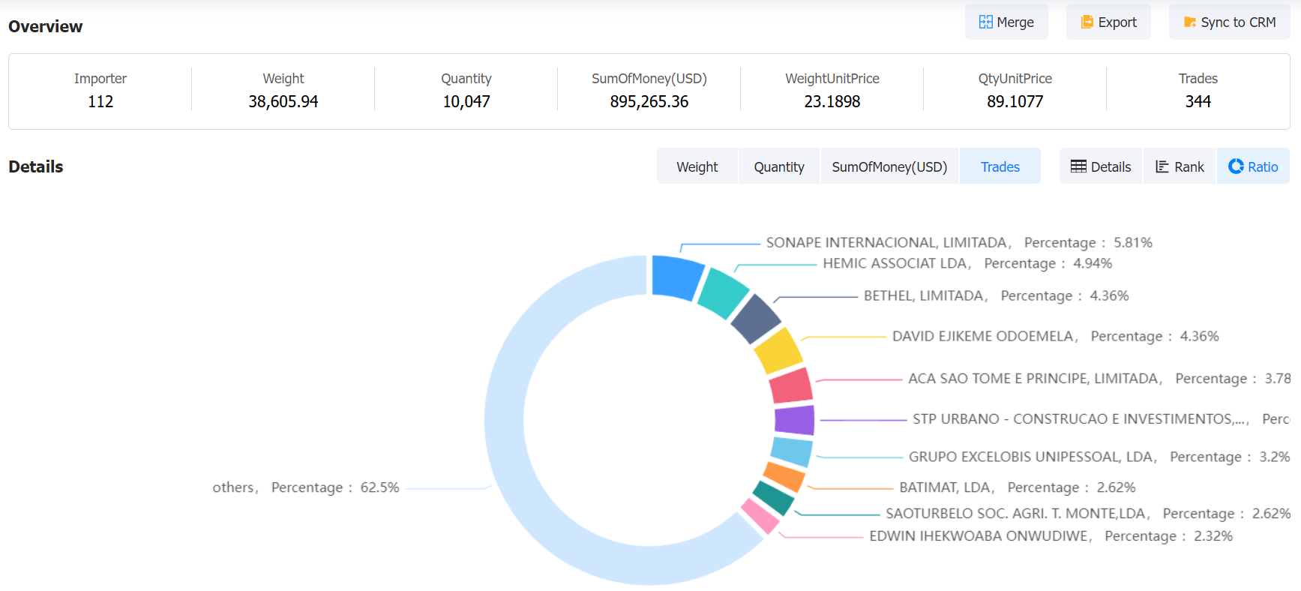1301x591 pixels.
Task: Click the Overview heading
Action: click(x=46, y=26)
